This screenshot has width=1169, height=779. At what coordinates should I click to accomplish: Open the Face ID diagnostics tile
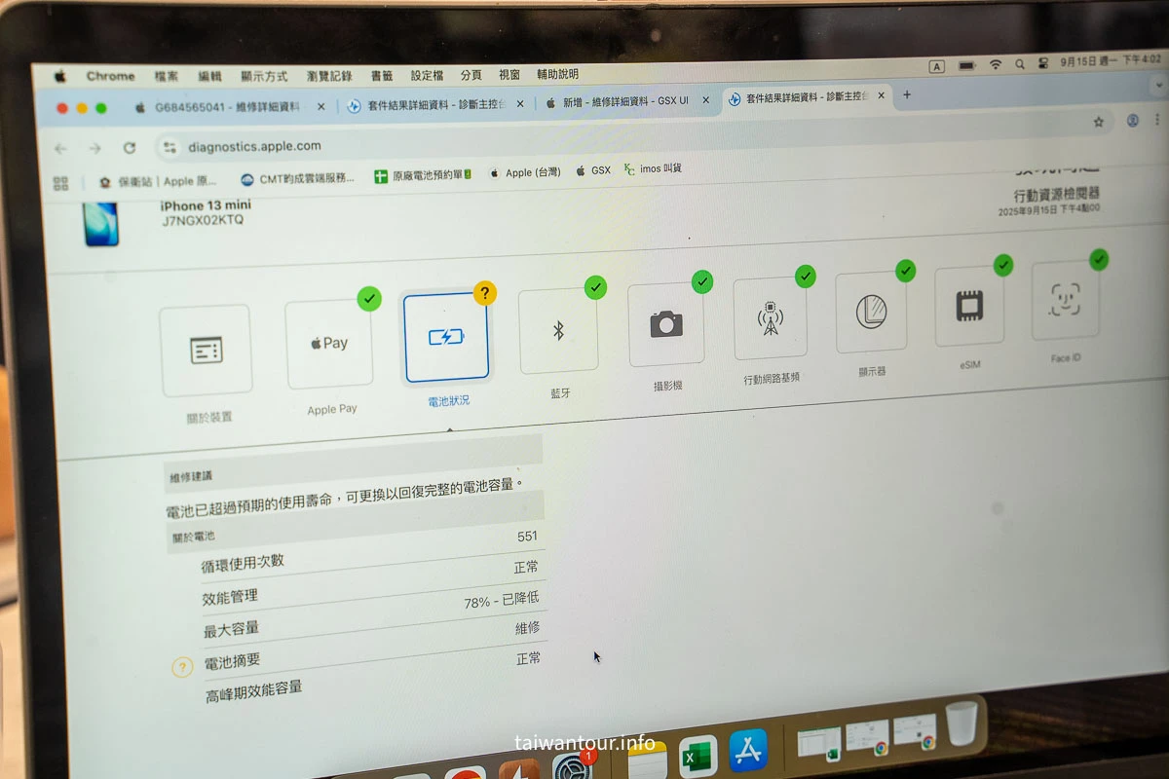[x=1065, y=301]
